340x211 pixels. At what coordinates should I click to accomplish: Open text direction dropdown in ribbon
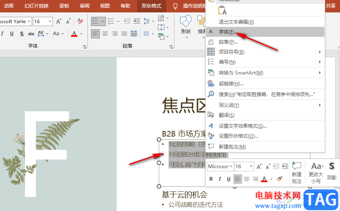tap(163, 18)
